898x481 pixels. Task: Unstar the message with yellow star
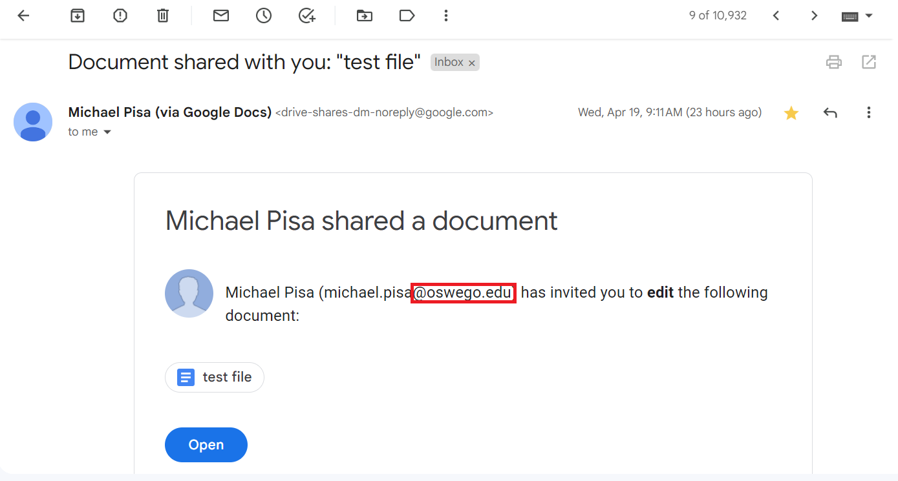coord(791,113)
